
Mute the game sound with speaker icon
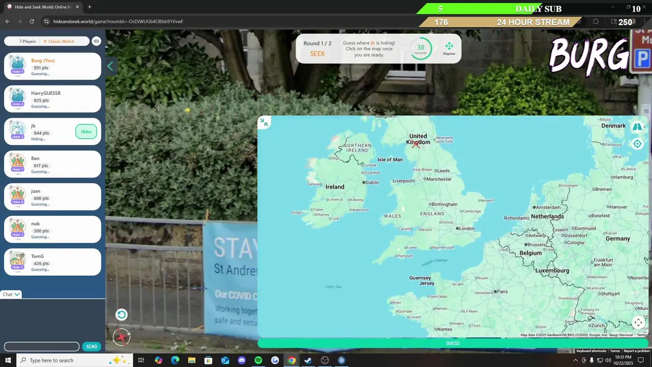(96, 41)
